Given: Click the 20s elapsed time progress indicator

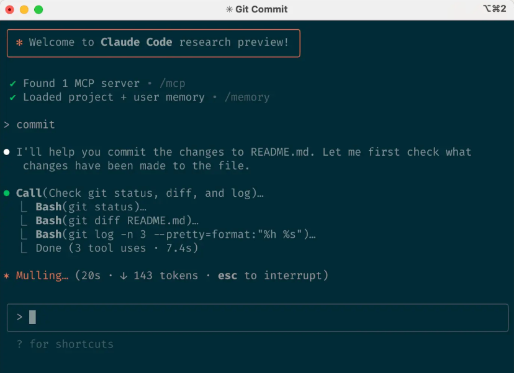Looking at the screenshot, I should coord(91,276).
